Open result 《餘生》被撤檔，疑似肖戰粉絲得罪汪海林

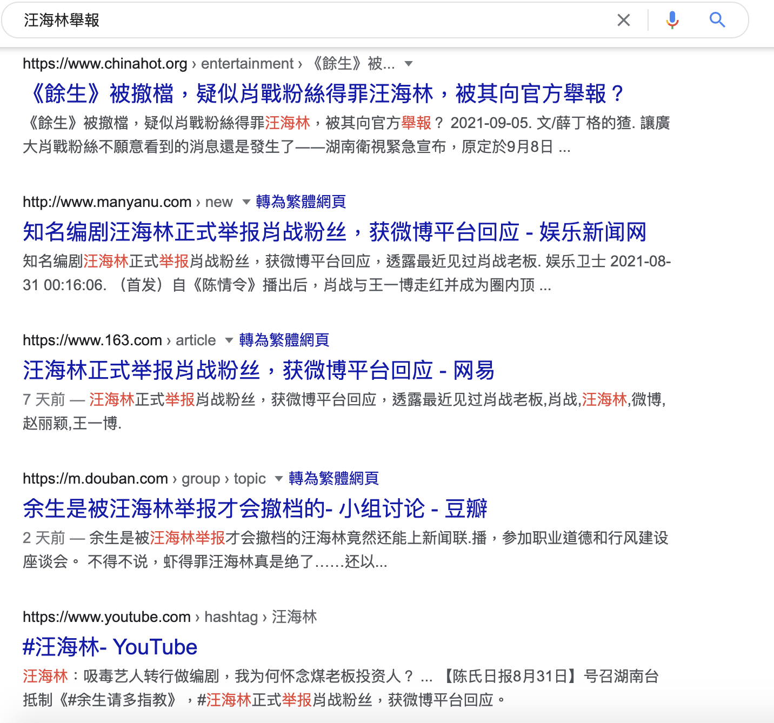click(324, 93)
